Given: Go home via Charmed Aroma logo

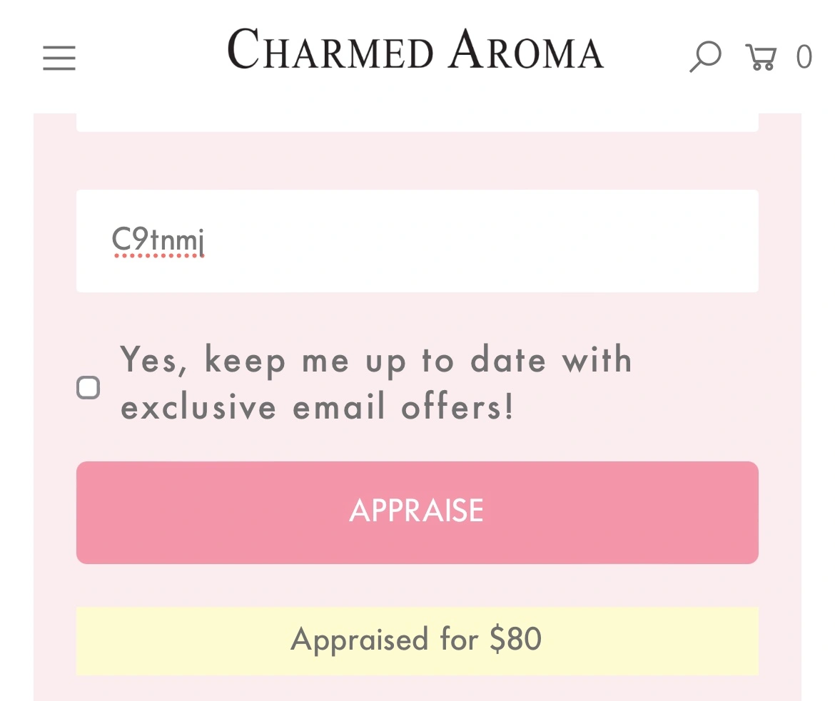Looking at the screenshot, I should tap(416, 50).
